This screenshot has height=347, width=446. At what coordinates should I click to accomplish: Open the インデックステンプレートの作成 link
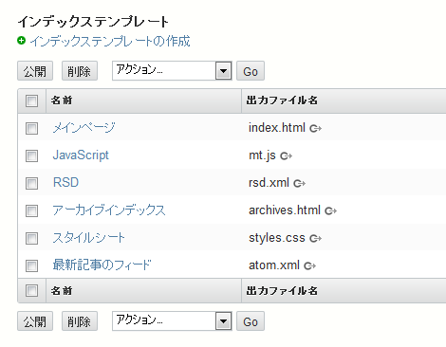tap(110, 41)
